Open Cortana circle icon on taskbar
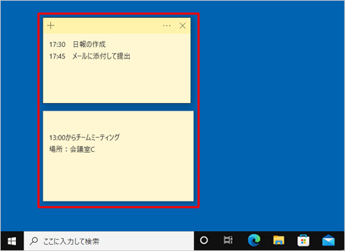345x251 pixels. coord(204,240)
